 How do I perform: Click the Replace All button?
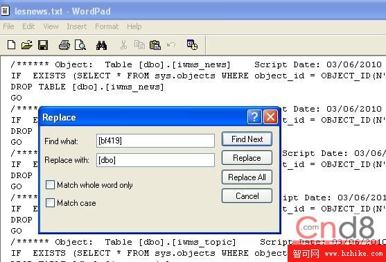click(247, 177)
